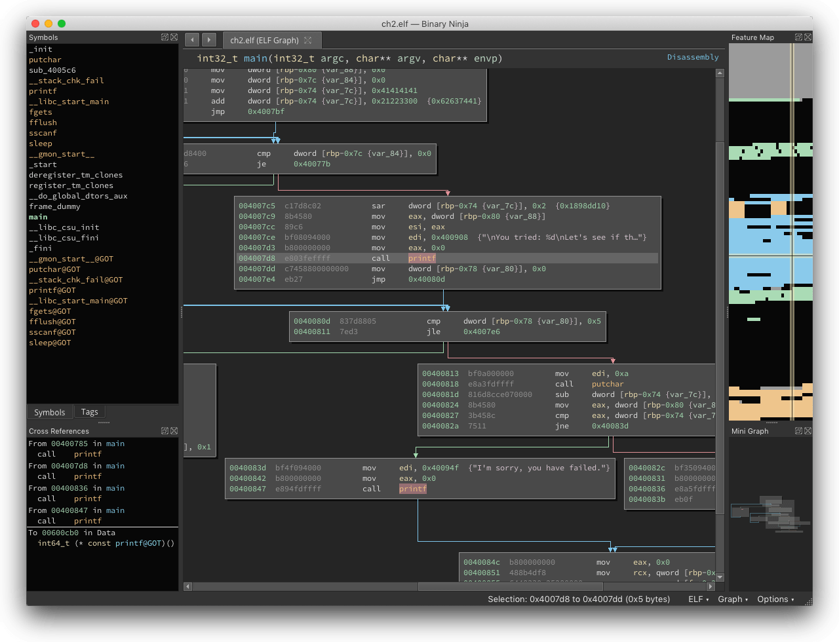Open the ELF view type dropdown
Viewport: 839px width, 642px height.
click(x=698, y=599)
